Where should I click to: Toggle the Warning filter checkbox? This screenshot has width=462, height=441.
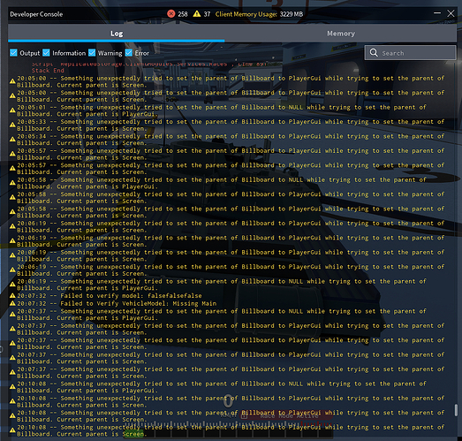pos(92,53)
